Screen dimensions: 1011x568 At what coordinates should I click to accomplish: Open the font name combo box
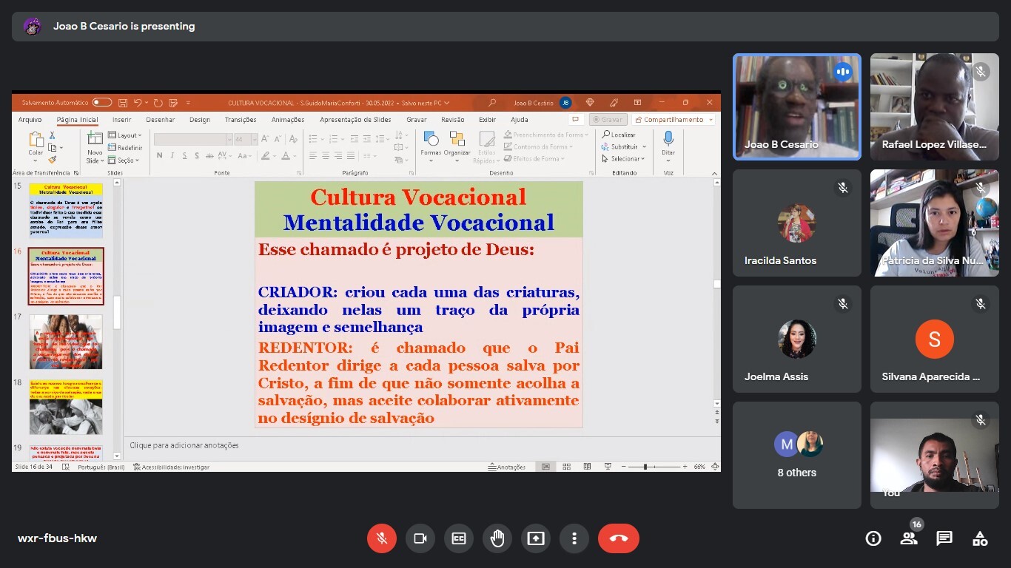point(192,139)
